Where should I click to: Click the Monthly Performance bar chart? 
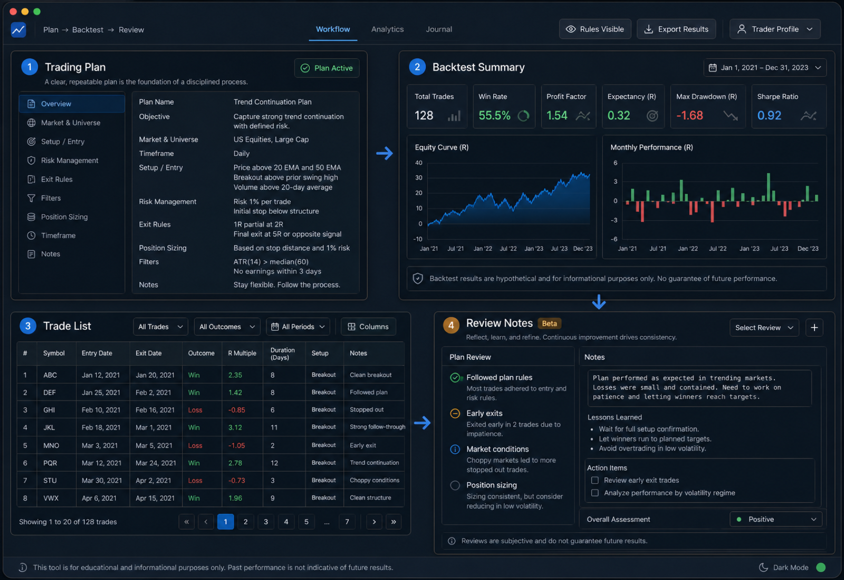click(714, 197)
